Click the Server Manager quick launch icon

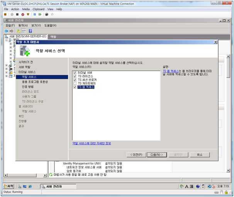tap(20, 187)
